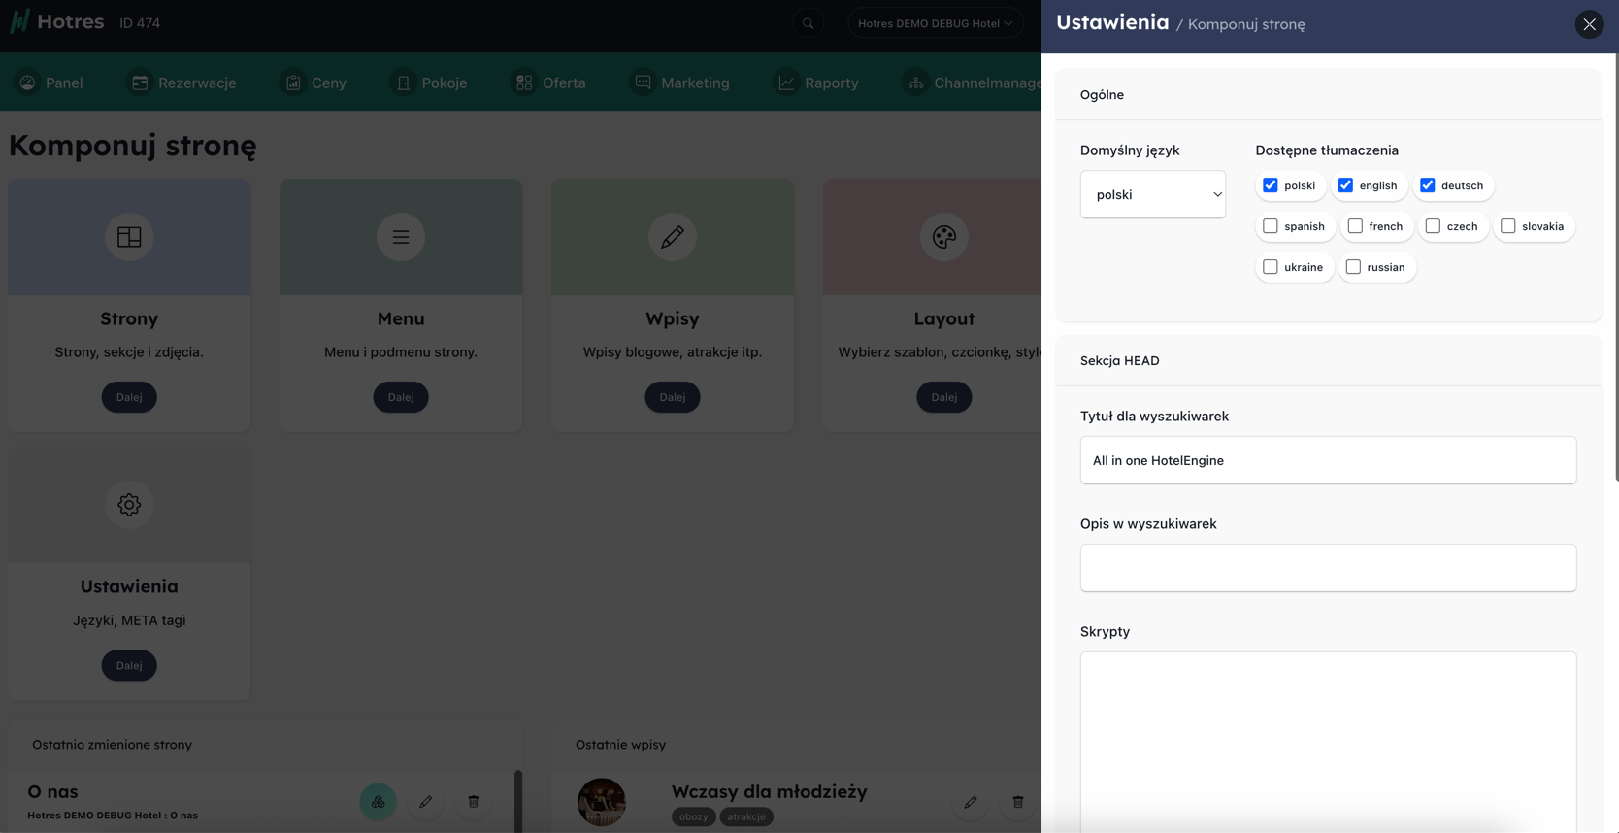Screen dimensions: 1619x833
Task: Click the Ustawienia gear icon
Action: [129, 505]
